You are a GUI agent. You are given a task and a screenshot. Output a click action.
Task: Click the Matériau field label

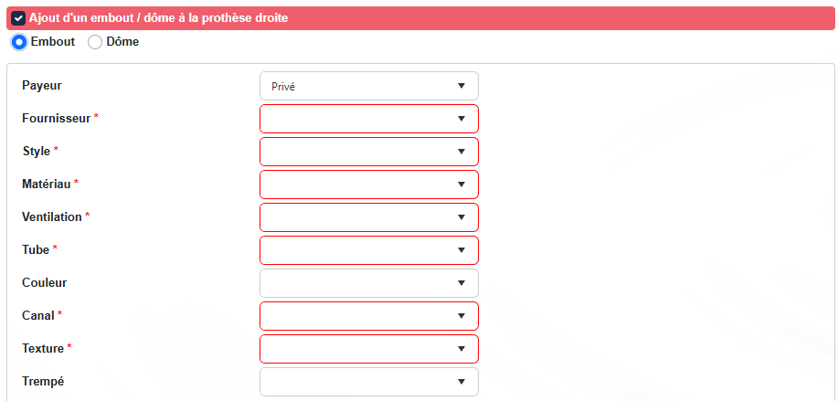[46, 185]
